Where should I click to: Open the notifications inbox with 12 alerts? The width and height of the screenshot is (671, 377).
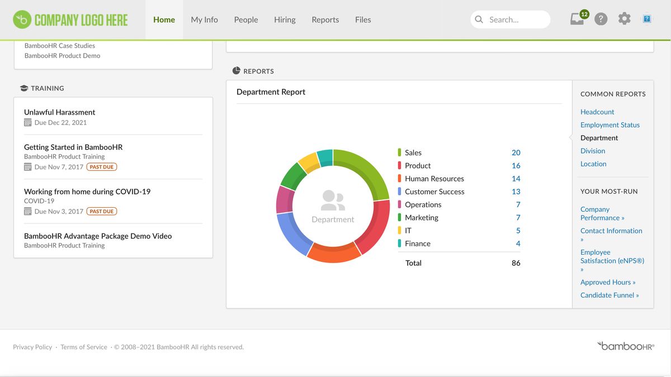(x=577, y=18)
